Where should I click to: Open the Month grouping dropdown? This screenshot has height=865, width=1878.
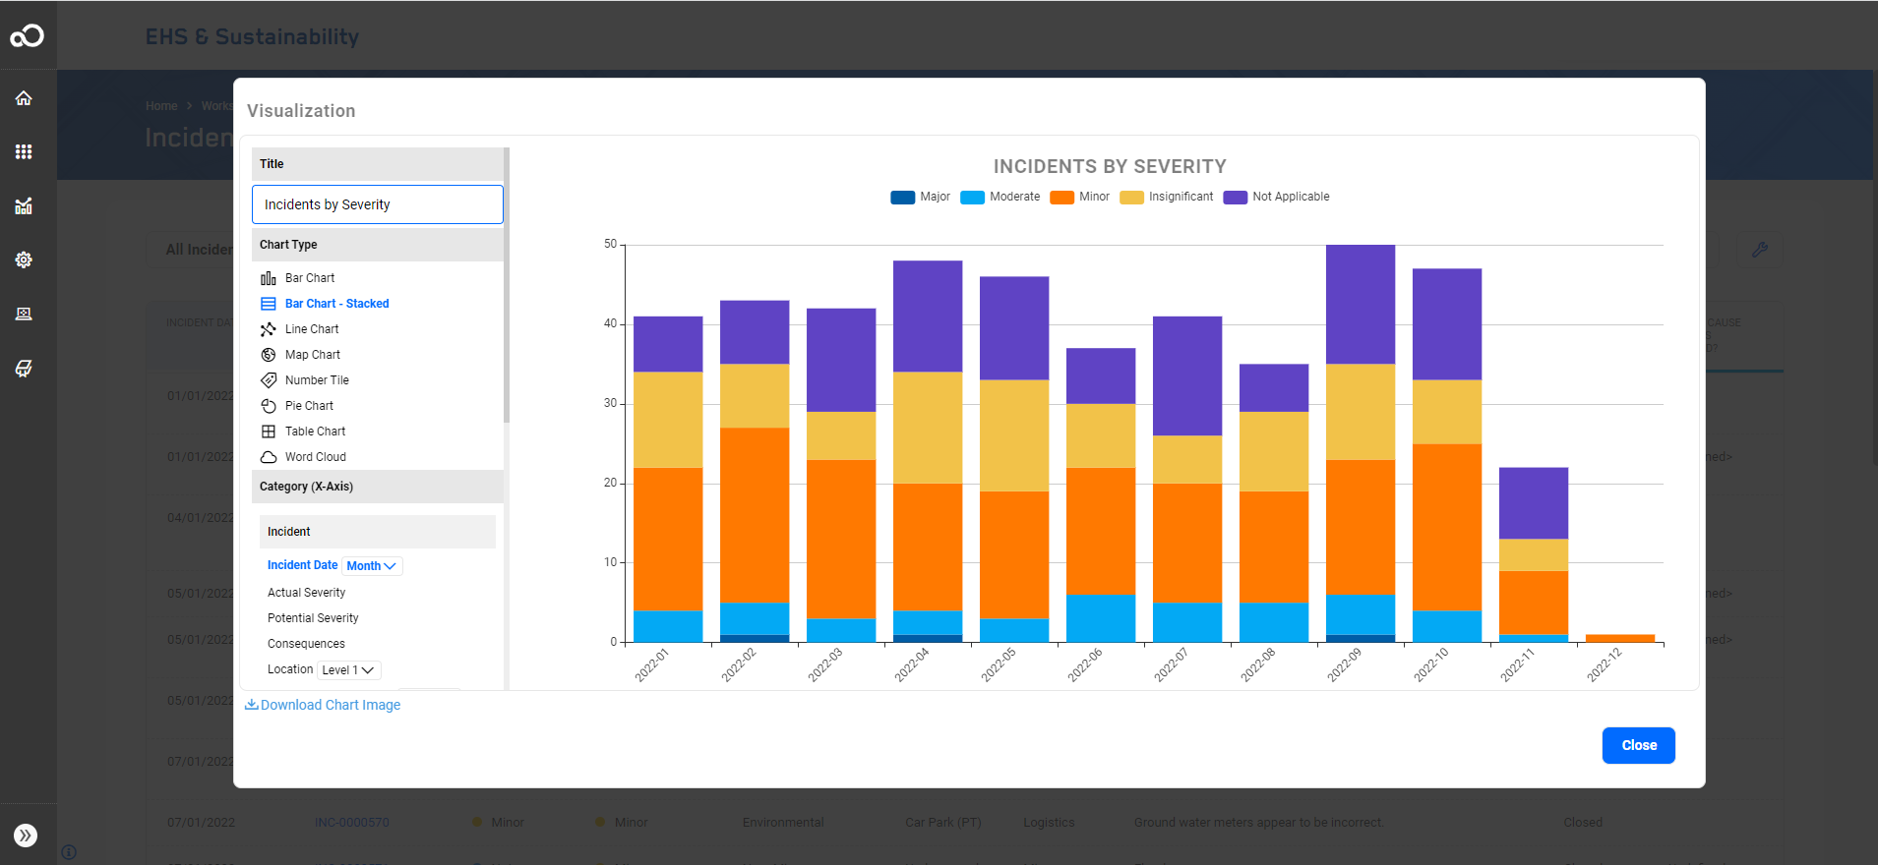tap(372, 566)
